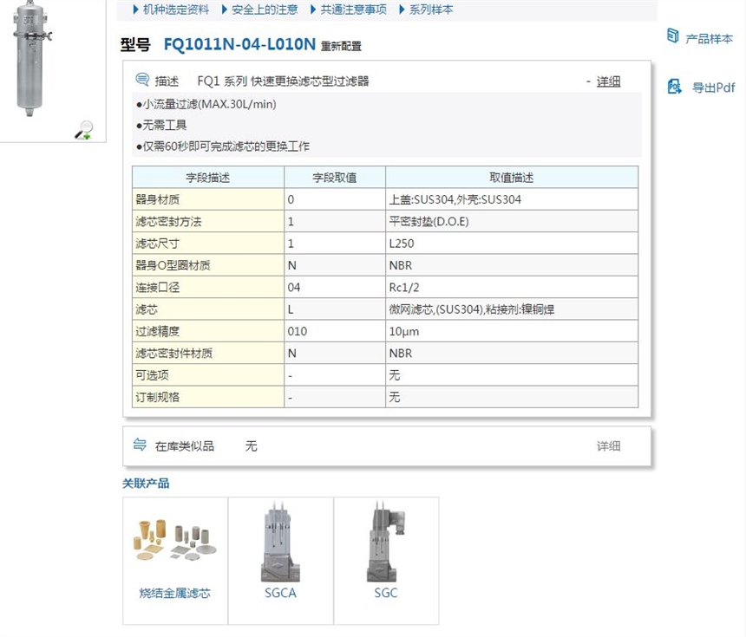
Task: Open the 机种选定资料 link
Action: pyautogui.click(x=175, y=10)
